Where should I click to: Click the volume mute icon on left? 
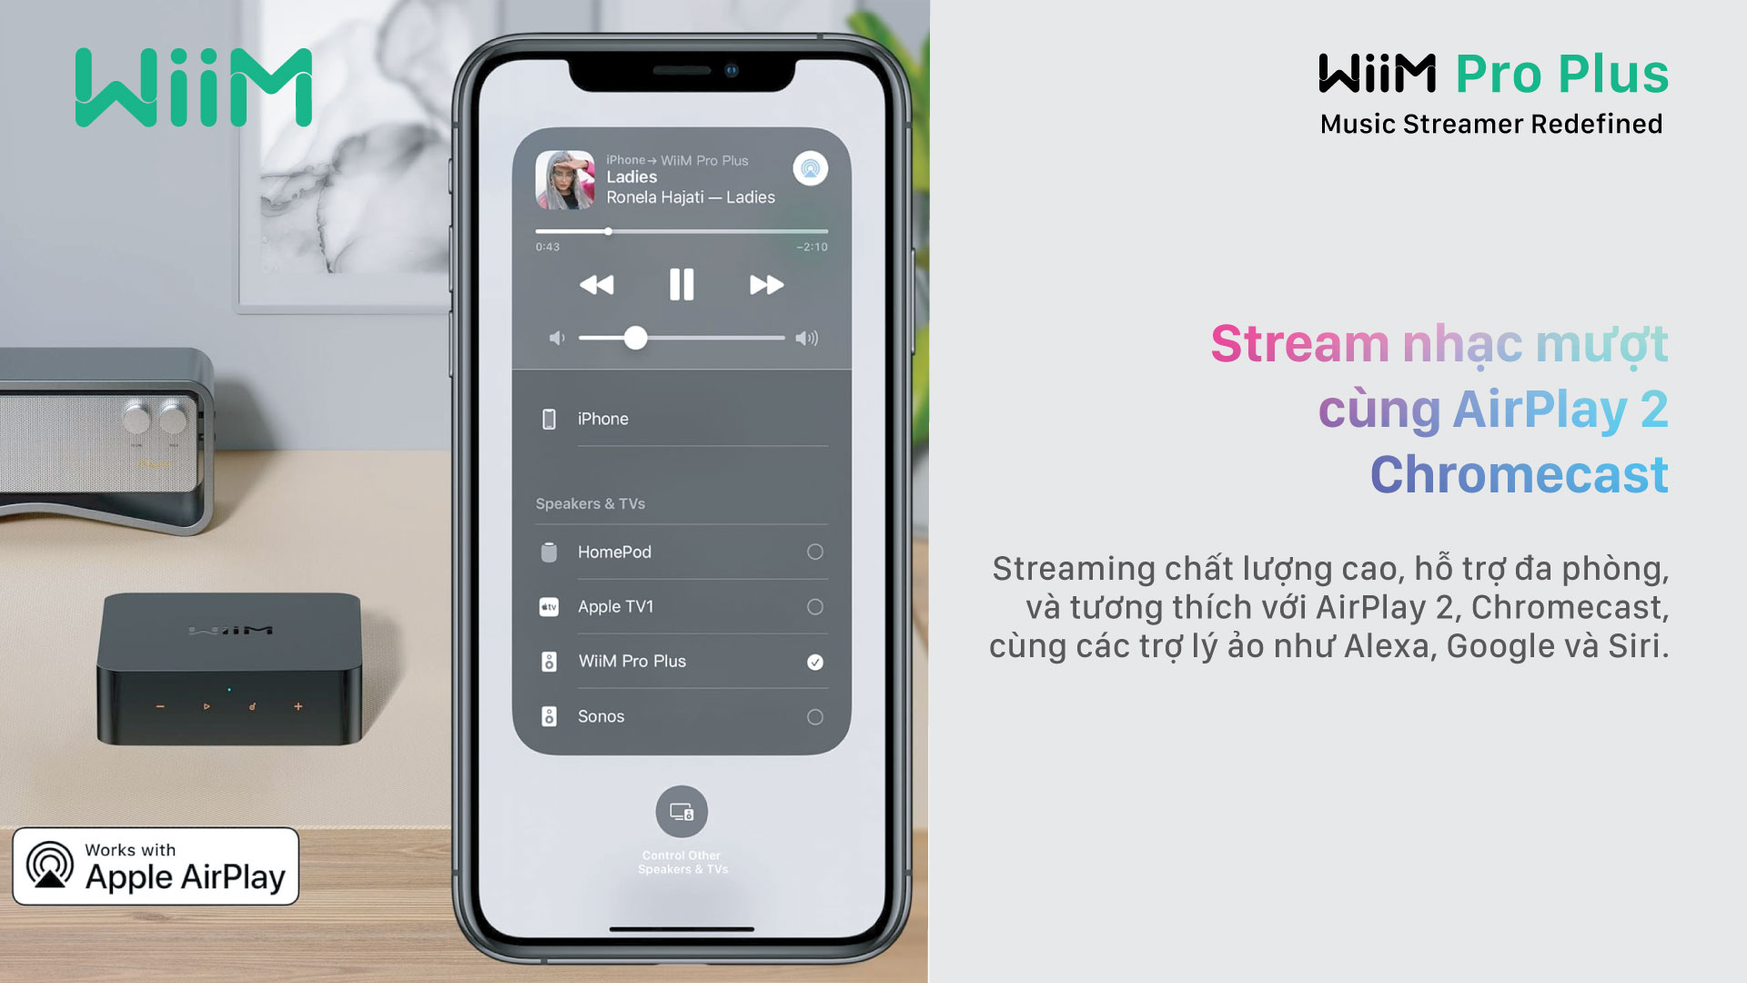557,338
